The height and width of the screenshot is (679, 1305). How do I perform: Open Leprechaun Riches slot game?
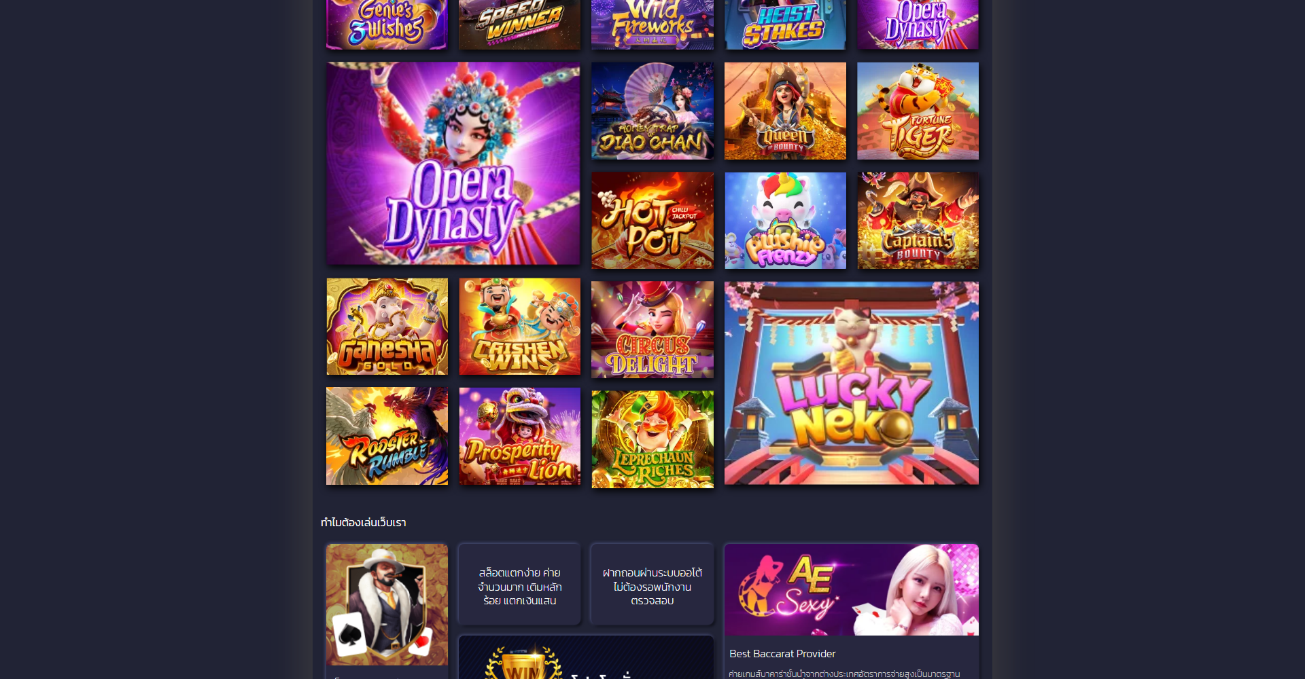tap(652, 439)
